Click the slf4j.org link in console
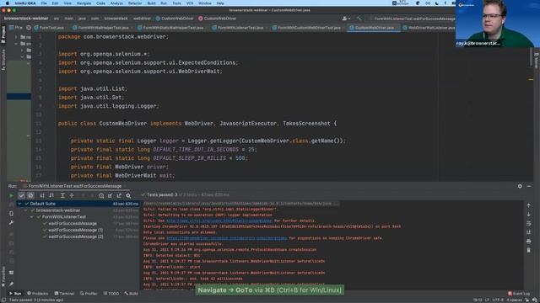 coord(219,221)
